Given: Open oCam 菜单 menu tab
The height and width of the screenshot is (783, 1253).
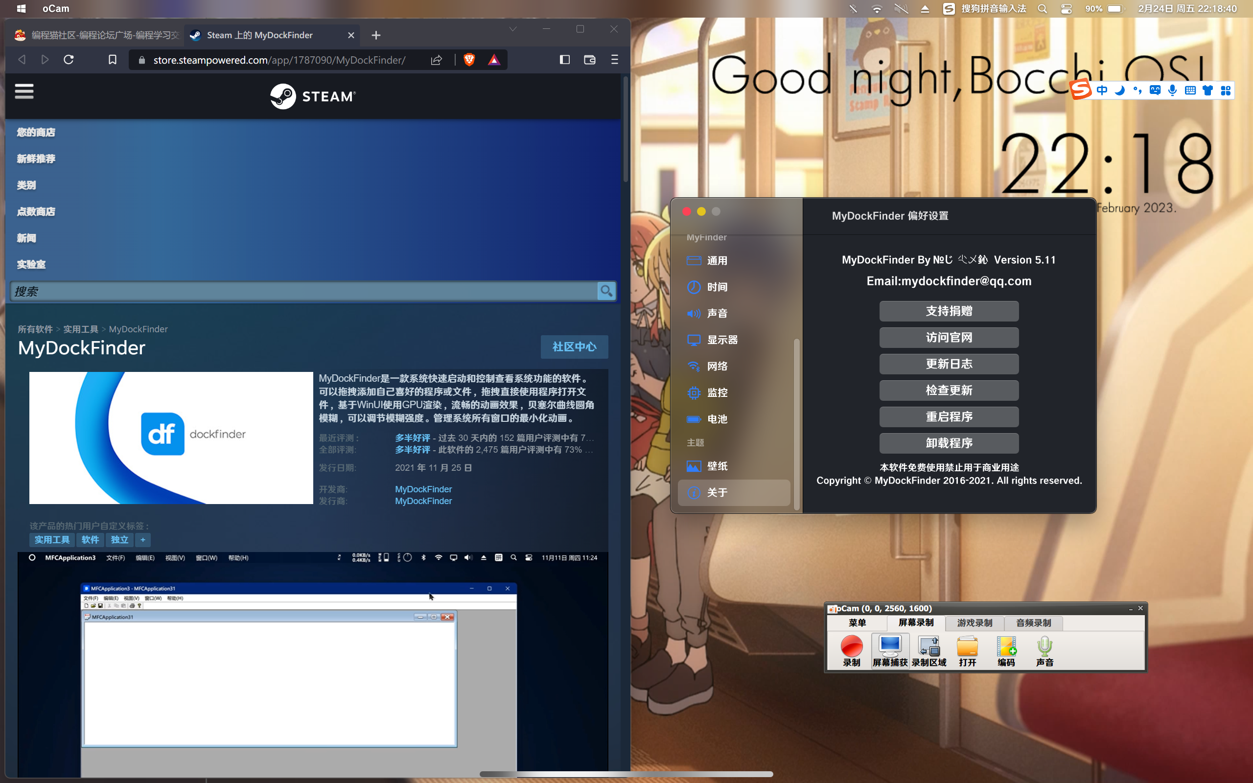Looking at the screenshot, I should click(857, 623).
